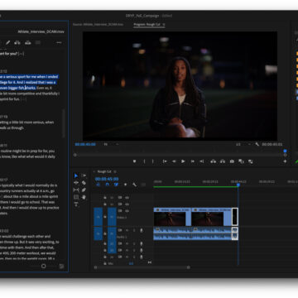Open the Program monitor button editor plus

pyautogui.click(x=285, y=161)
